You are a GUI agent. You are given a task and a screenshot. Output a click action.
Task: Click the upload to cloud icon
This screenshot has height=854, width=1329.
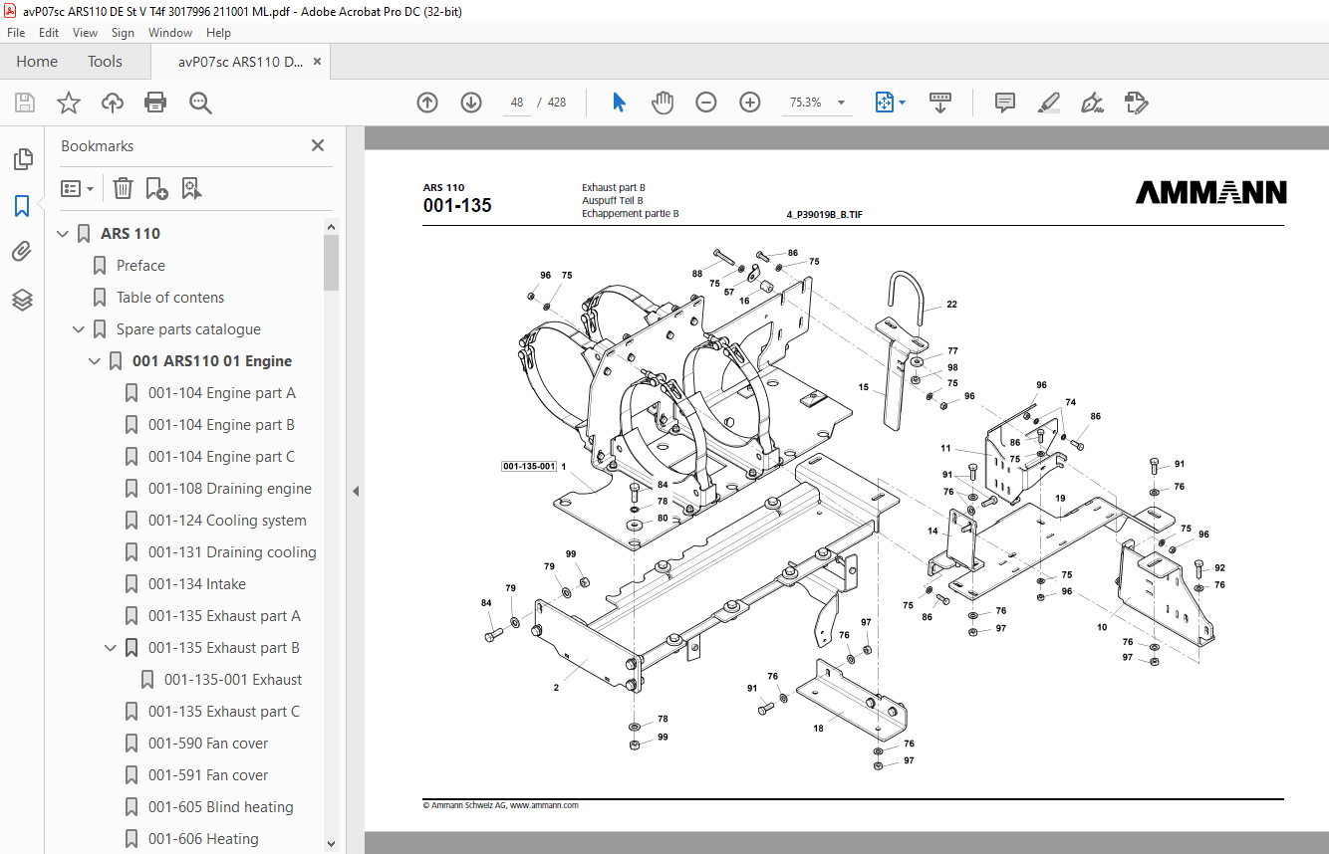pyautogui.click(x=113, y=103)
